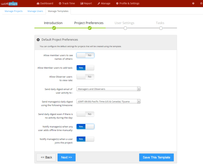Enable members seeing names of others
The width and height of the screenshot is (203, 164).
tap(85, 55)
